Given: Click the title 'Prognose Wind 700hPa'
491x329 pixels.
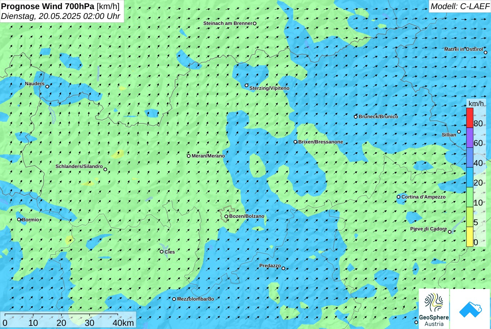Looking at the screenshot, I should point(48,6).
